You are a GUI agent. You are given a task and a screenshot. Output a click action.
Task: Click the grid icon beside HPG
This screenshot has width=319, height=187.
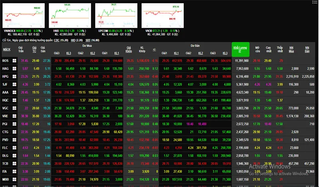[14, 76]
